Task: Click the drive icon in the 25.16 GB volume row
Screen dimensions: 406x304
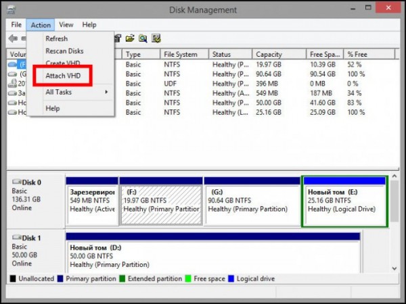Action: (12, 112)
